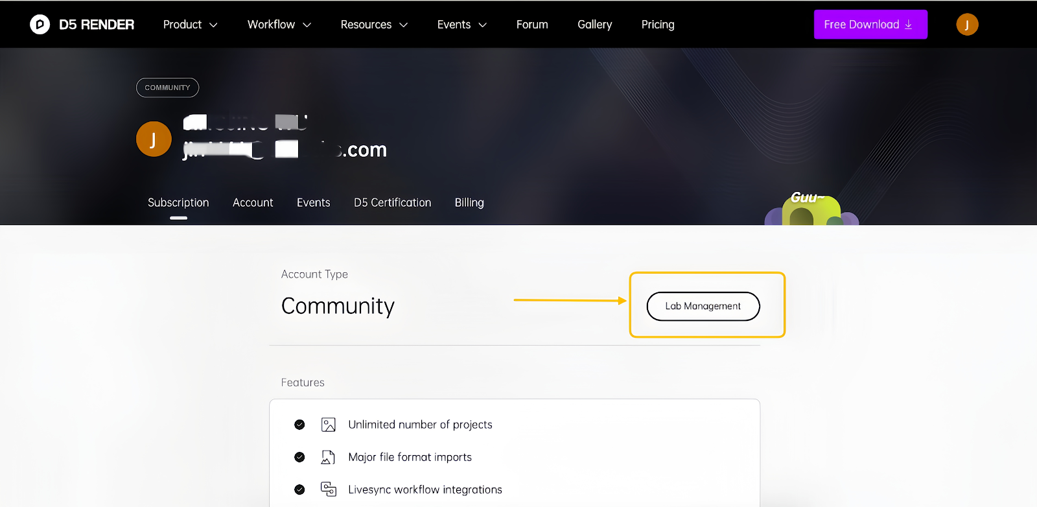Click the Livesync workflow integrations icon
Screen dimensions: 1037x507
329,489
